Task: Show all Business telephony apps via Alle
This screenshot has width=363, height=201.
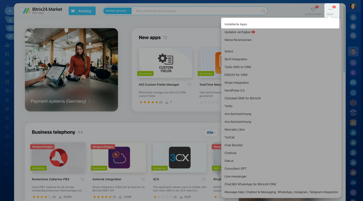Action: tap(211, 132)
